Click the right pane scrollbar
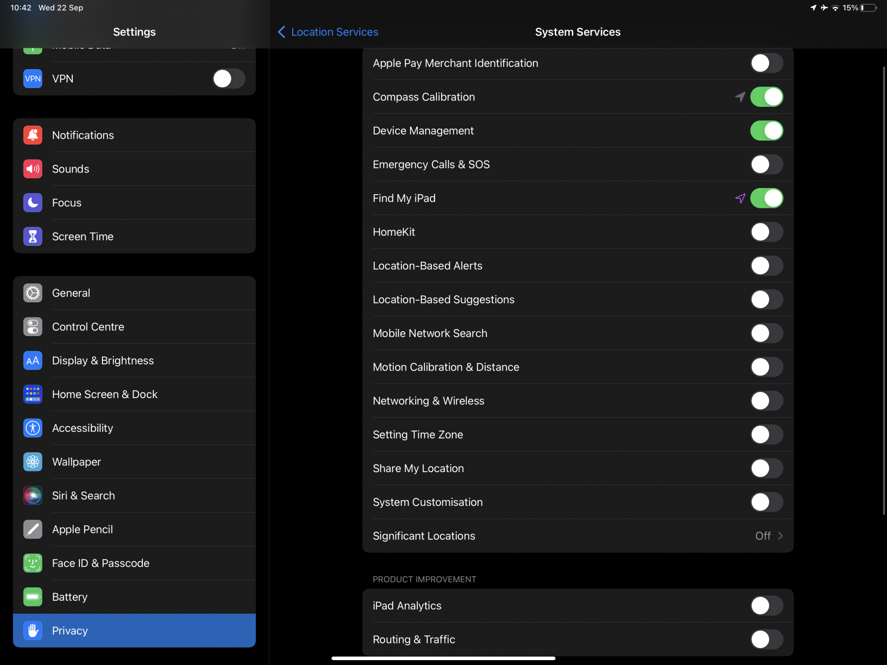Viewport: 887px width, 665px height. click(x=884, y=290)
